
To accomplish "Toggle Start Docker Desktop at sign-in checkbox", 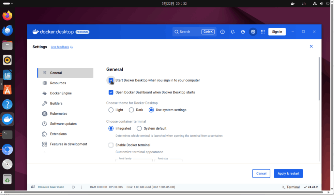I will click(111, 80).
